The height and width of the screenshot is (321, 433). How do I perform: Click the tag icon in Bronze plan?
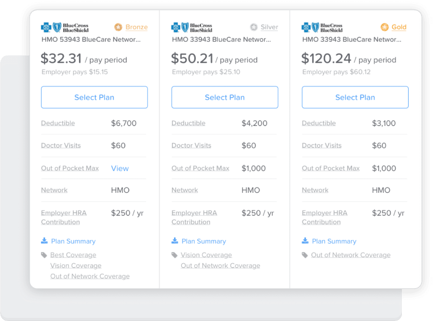click(44, 255)
